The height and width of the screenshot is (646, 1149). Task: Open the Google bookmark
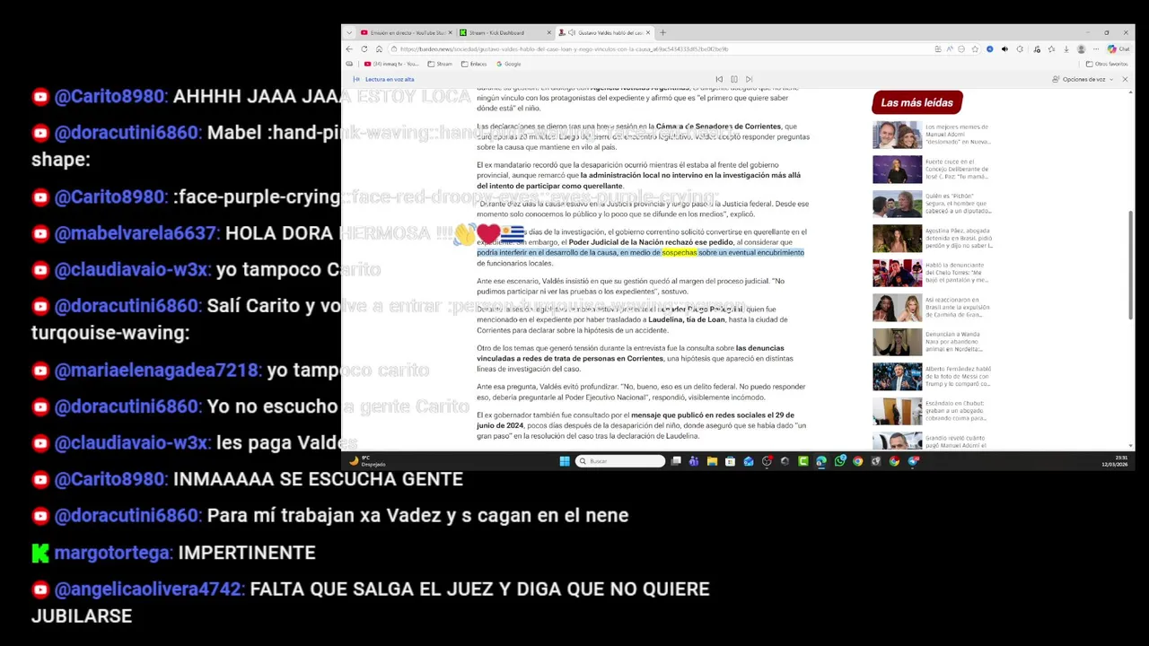[508, 64]
